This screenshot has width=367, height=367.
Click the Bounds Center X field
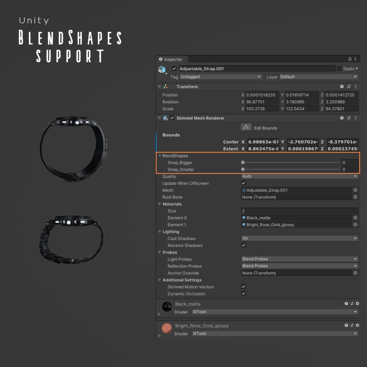coord(263,142)
